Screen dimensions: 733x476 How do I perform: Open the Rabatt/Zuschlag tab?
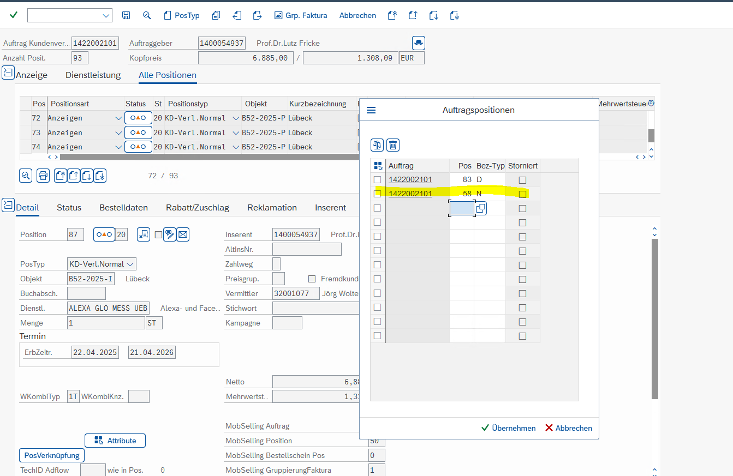tap(198, 208)
